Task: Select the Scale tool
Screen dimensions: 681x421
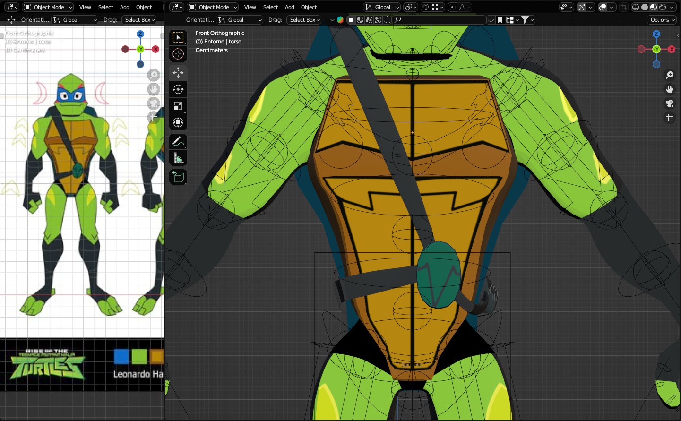Action: (x=178, y=106)
